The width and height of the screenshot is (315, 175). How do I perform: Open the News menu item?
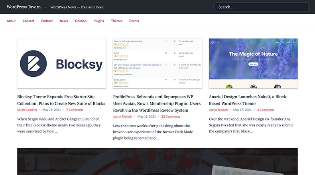(x=64, y=21)
